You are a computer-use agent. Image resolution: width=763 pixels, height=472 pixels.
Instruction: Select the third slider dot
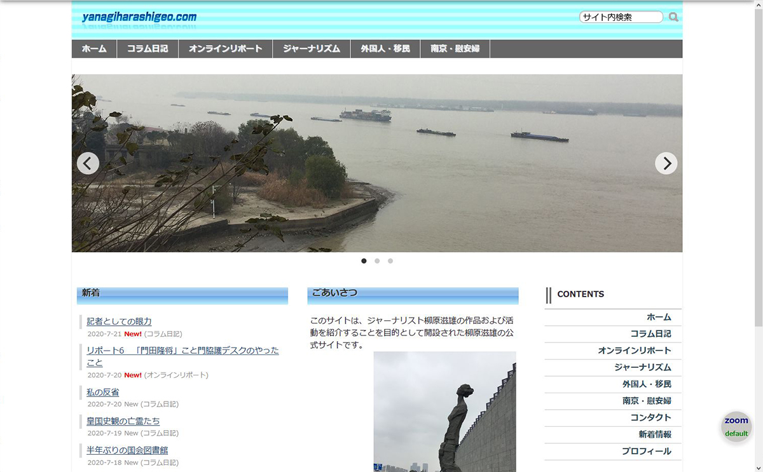390,260
